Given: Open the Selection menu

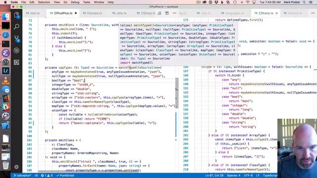Looking at the screenshot, I should [44, 2].
